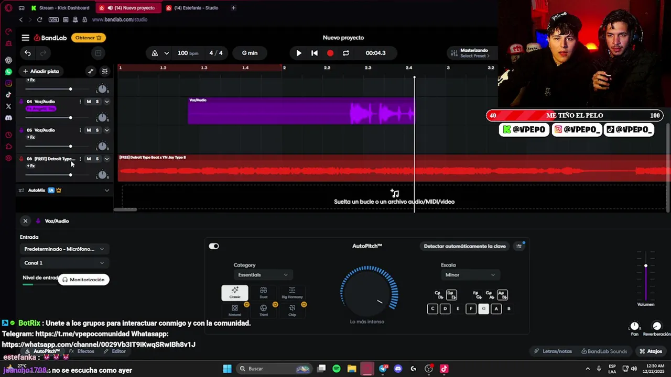This screenshot has width=671, height=377.
Task: Open the Category Essentials dropdown
Action: pyautogui.click(x=263, y=275)
